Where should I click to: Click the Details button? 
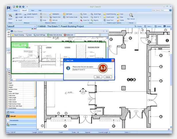(x=167, y=26)
